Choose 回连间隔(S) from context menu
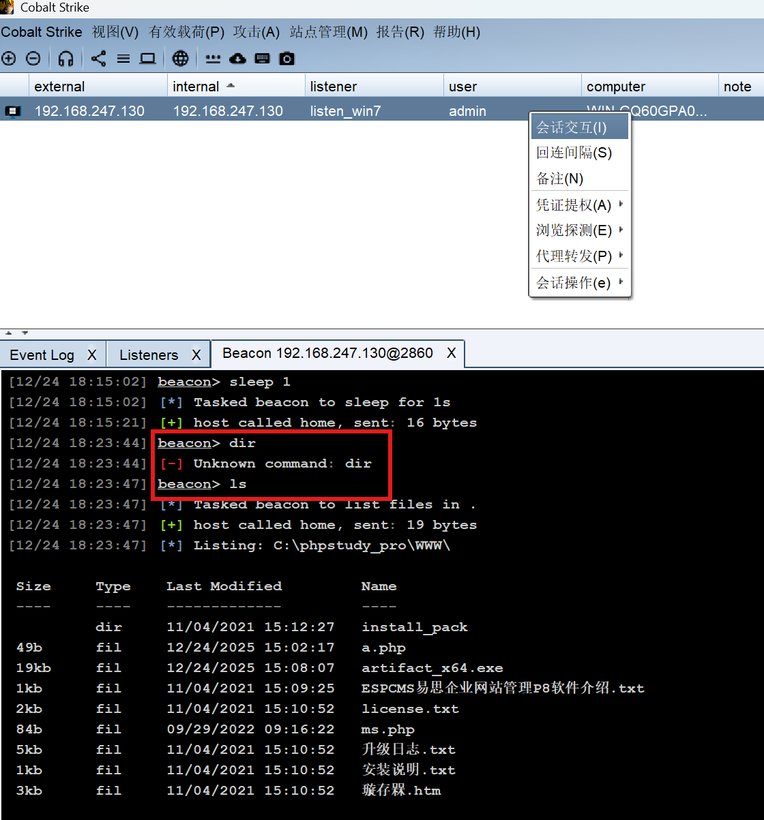764x820 pixels. [580, 153]
